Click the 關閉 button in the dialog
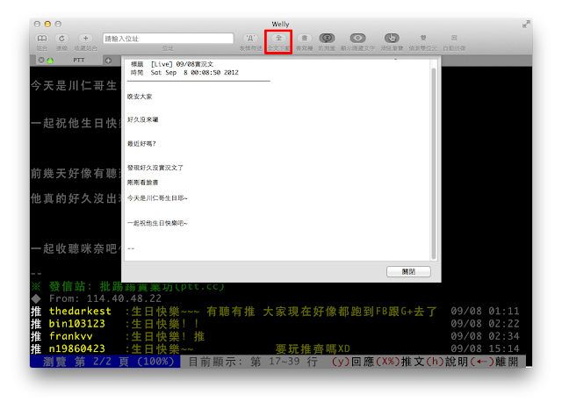Viewport: 562px width, 409px height. 408,272
